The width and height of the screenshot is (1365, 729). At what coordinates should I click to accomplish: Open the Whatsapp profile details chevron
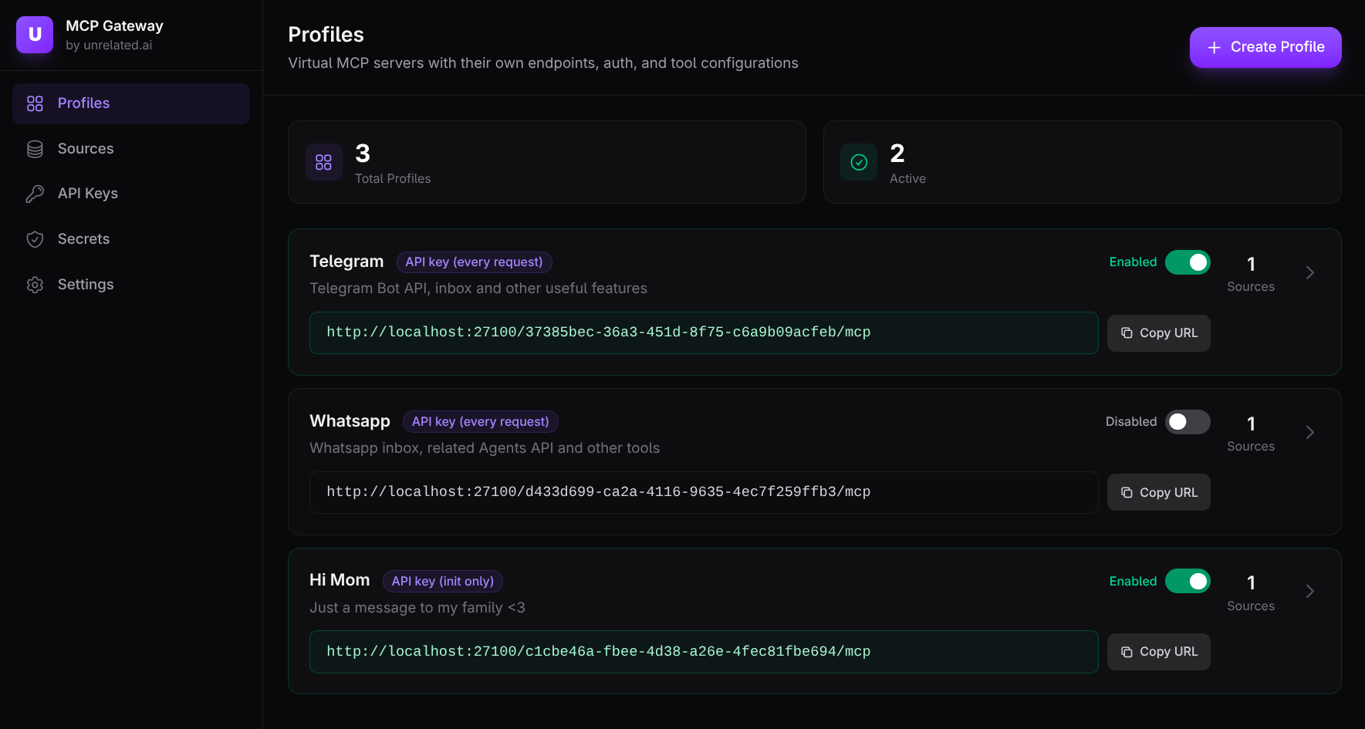pos(1309,432)
